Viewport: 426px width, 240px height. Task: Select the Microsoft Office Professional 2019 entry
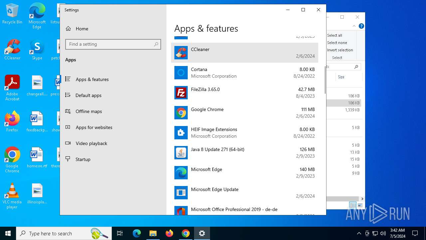click(x=245, y=211)
